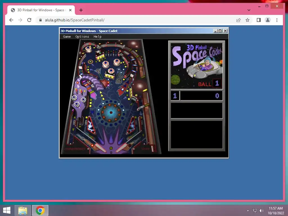288x216 pixels.
Task: Open File Explorer from taskbar
Action: 23,210
